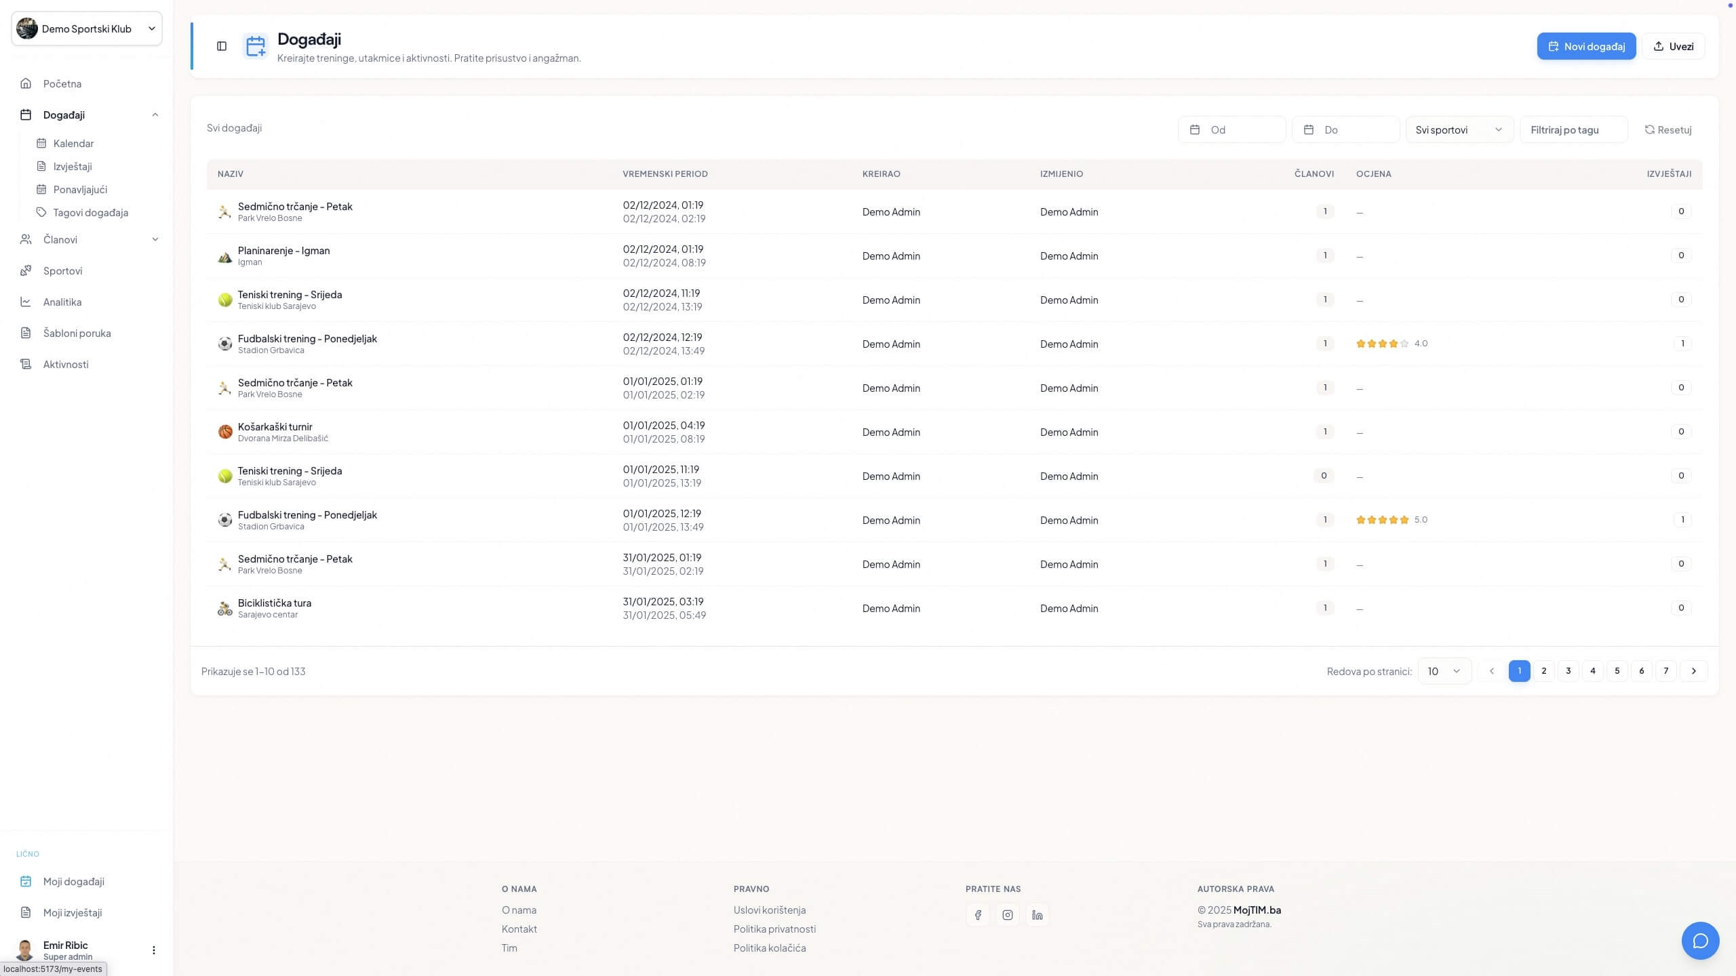Viewport: 1736px width, 976px height.
Task: Open the Instagram social icon
Action: point(1008,915)
